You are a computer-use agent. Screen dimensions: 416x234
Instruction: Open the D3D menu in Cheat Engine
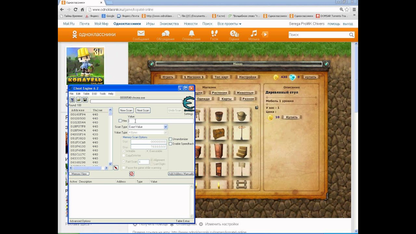tap(94, 94)
